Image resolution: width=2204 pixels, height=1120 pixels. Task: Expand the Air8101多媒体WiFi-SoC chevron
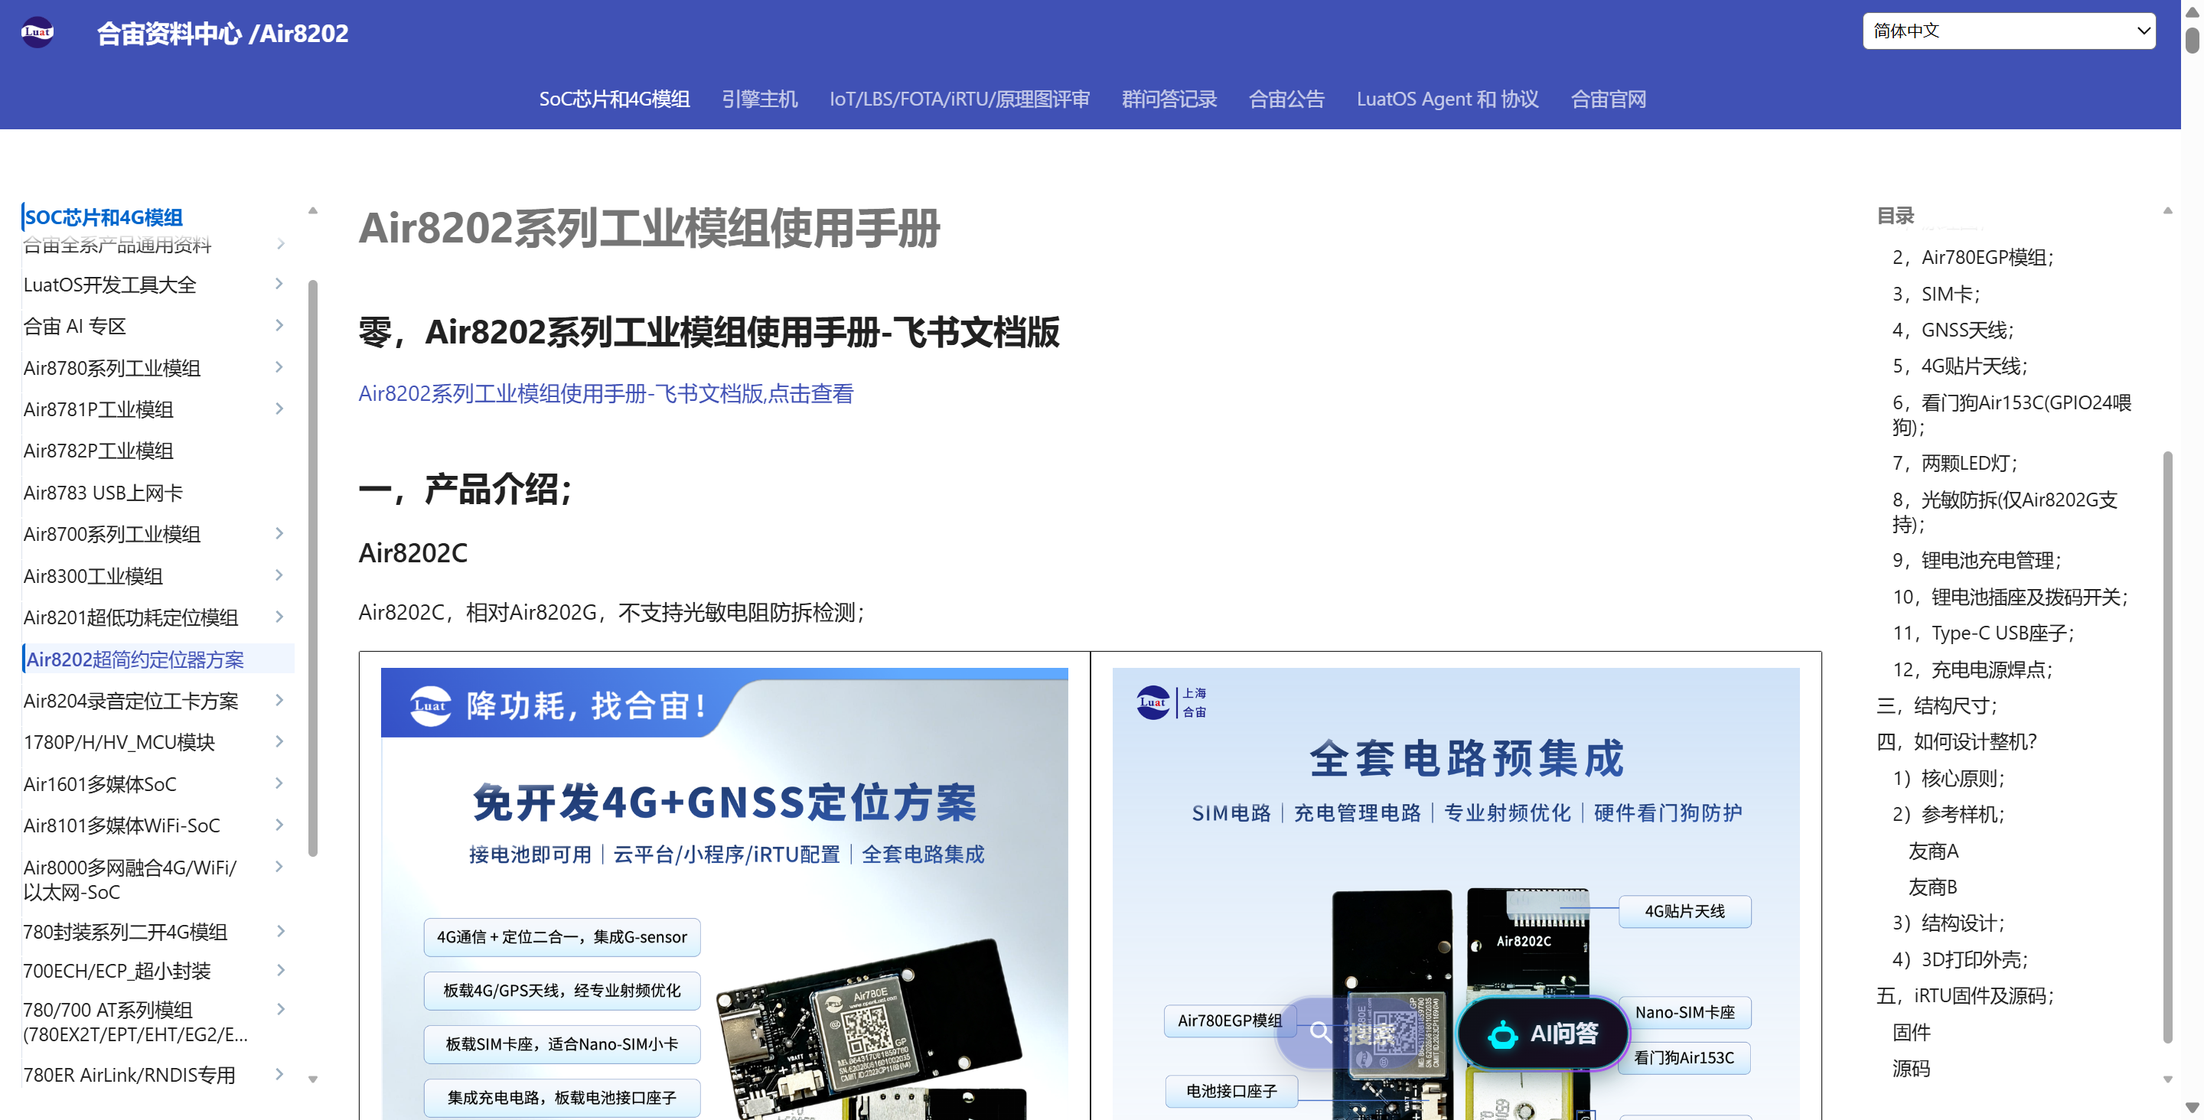(279, 825)
